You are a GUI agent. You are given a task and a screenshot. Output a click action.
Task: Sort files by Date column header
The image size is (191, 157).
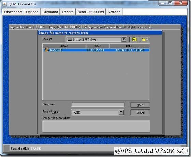tap(129, 46)
